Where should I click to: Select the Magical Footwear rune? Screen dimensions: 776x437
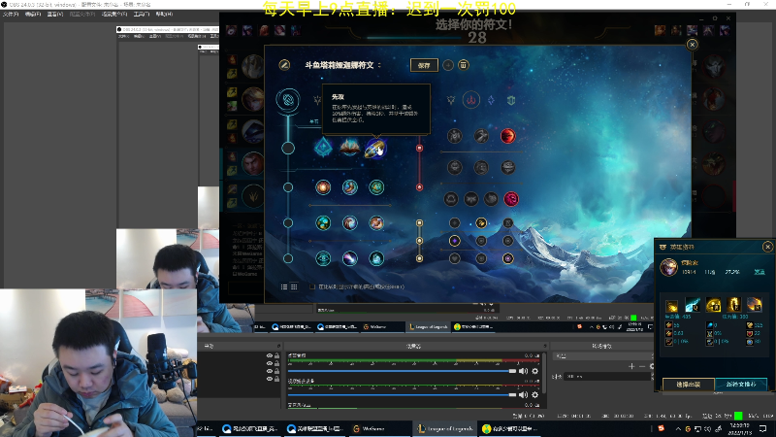[350, 187]
